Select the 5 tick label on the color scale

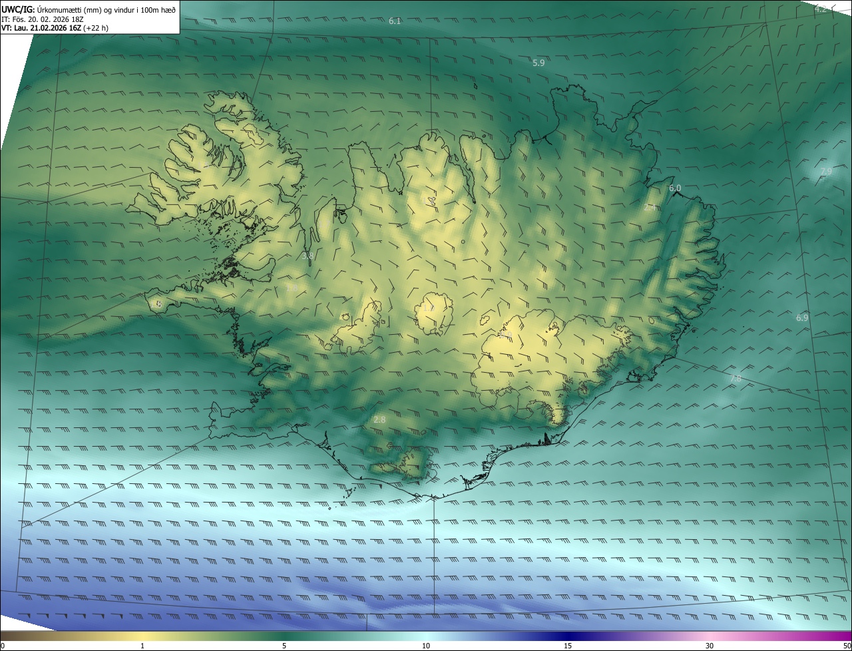click(x=284, y=646)
